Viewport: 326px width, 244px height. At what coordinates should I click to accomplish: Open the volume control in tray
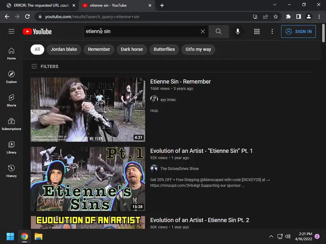pyautogui.click(x=288, y=236)
